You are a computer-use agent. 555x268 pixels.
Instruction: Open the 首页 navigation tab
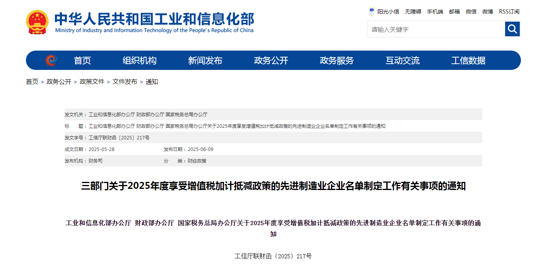[82, 60]
